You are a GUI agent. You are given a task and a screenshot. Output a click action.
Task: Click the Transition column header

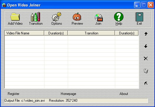(91, 33)
